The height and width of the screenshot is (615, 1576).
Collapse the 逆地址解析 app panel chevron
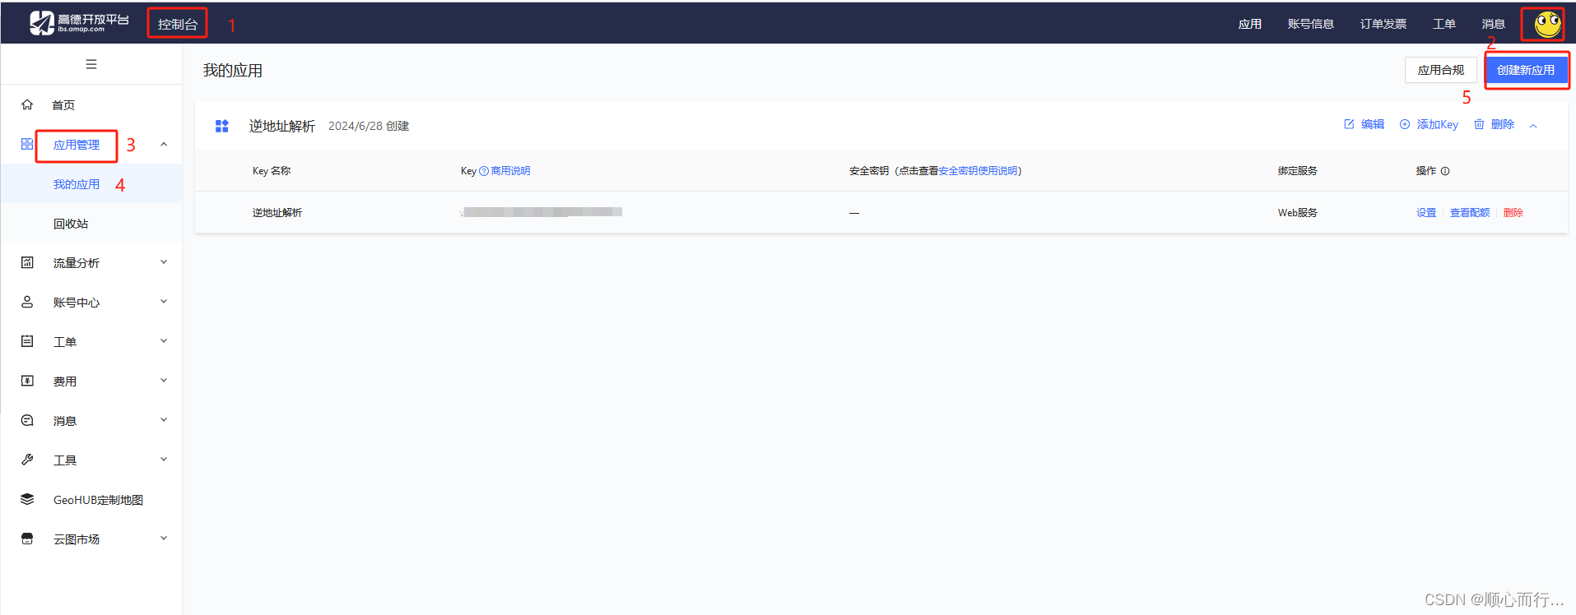tap(1533, 126)
